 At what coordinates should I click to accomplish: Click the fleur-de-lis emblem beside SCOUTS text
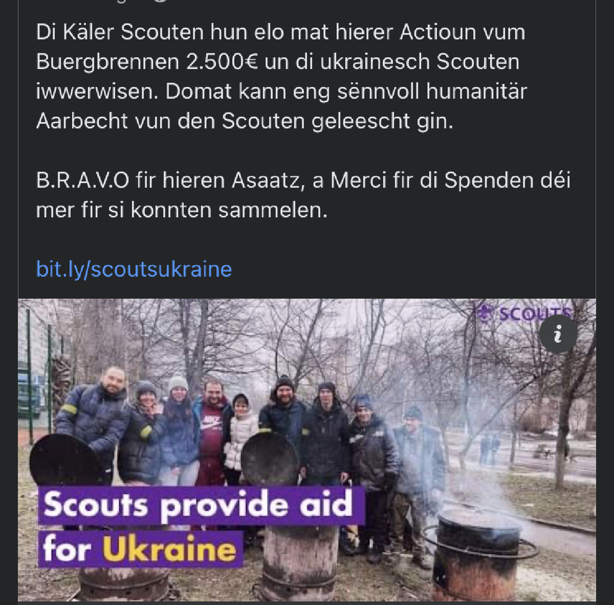[x=487, y=313]
